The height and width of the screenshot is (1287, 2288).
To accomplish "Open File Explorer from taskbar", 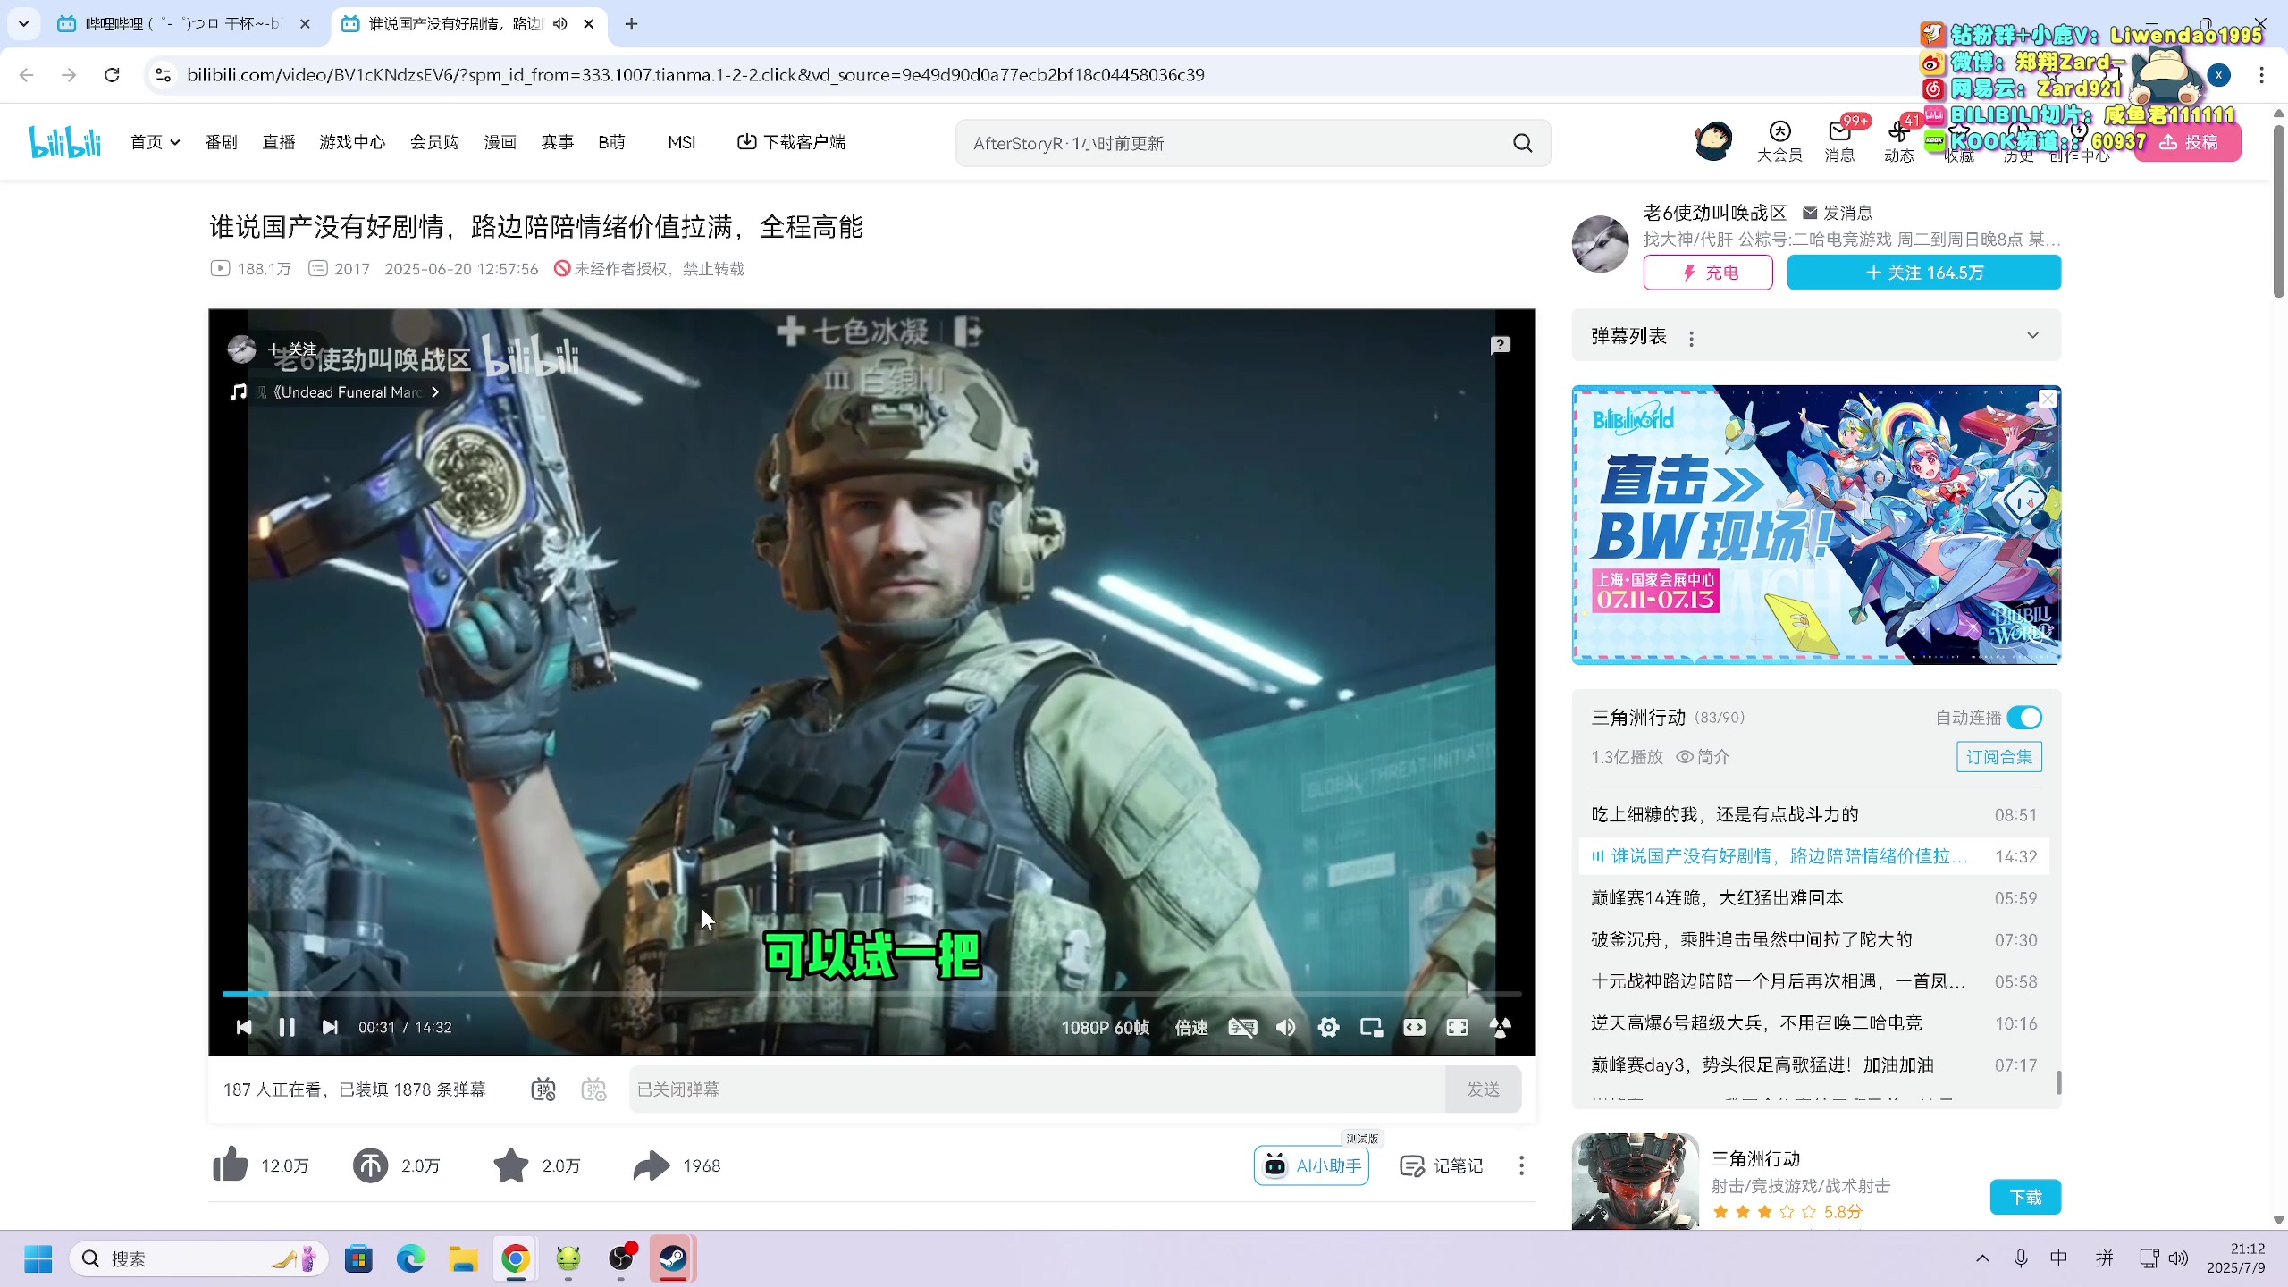I will coord(463,1258).
